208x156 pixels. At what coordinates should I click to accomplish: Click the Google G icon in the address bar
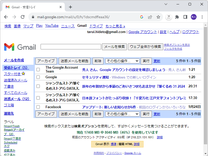(x=141, y=16)
